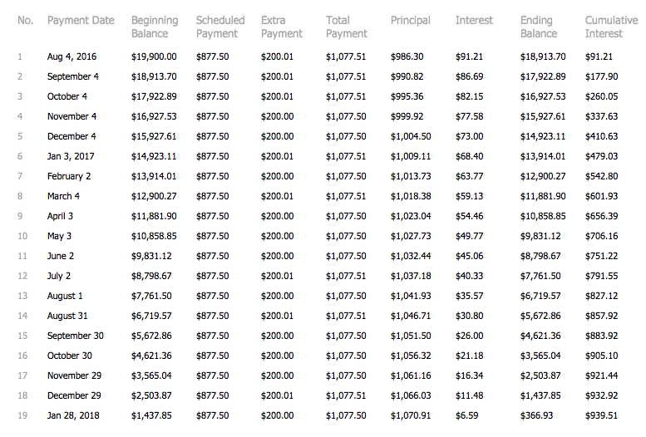Select the Aug 4, 2016 payment date
Viewport: 646px width, 437px height.
[72, 56]
